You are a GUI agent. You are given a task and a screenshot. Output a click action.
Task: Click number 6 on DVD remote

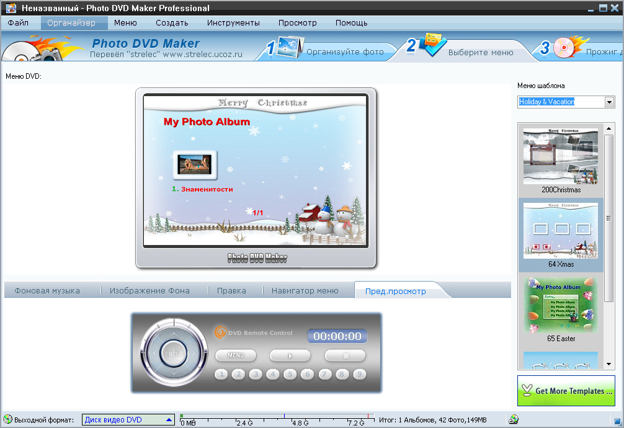pos(307,374)
